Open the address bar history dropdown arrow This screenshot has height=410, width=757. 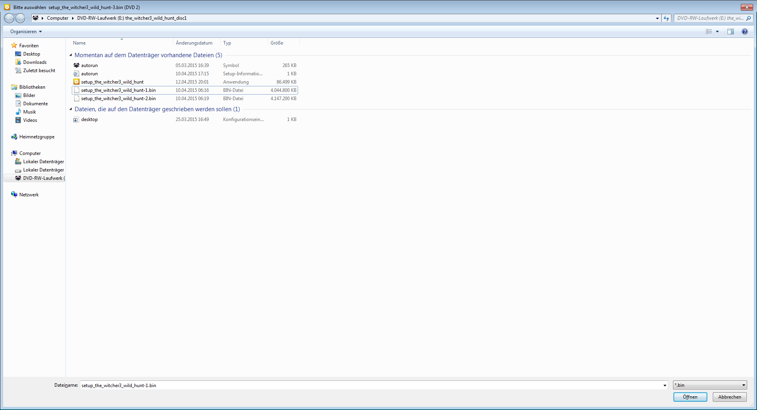pos(657,18)
